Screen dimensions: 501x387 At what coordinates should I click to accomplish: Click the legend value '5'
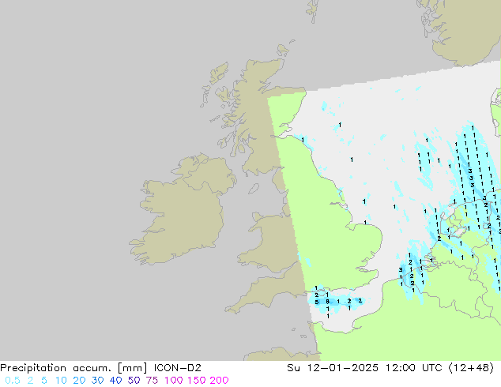(44, 381)
